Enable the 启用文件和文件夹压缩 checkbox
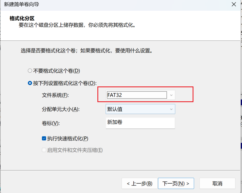Image resolution: width=242 pixels, height=193 pixels. [44, 150]
